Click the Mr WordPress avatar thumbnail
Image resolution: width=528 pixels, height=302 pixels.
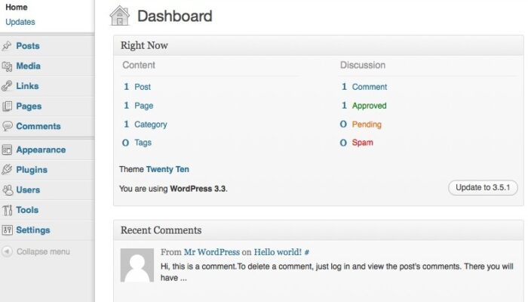coord(137,265)
